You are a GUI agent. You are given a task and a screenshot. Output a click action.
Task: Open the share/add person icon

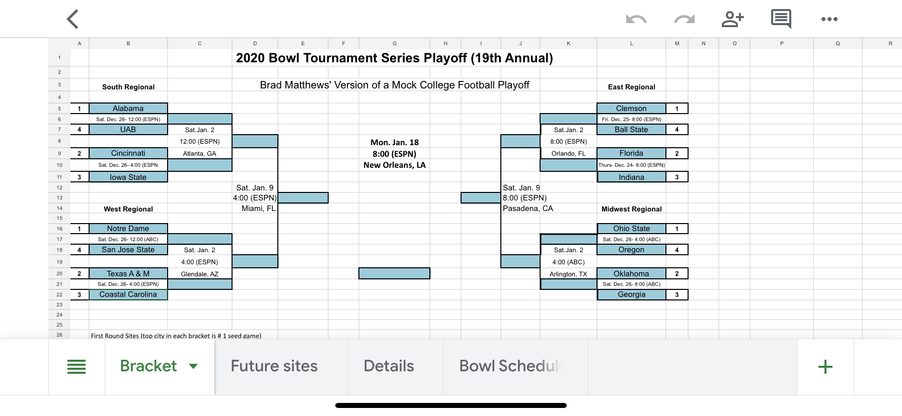pos(732,19)
